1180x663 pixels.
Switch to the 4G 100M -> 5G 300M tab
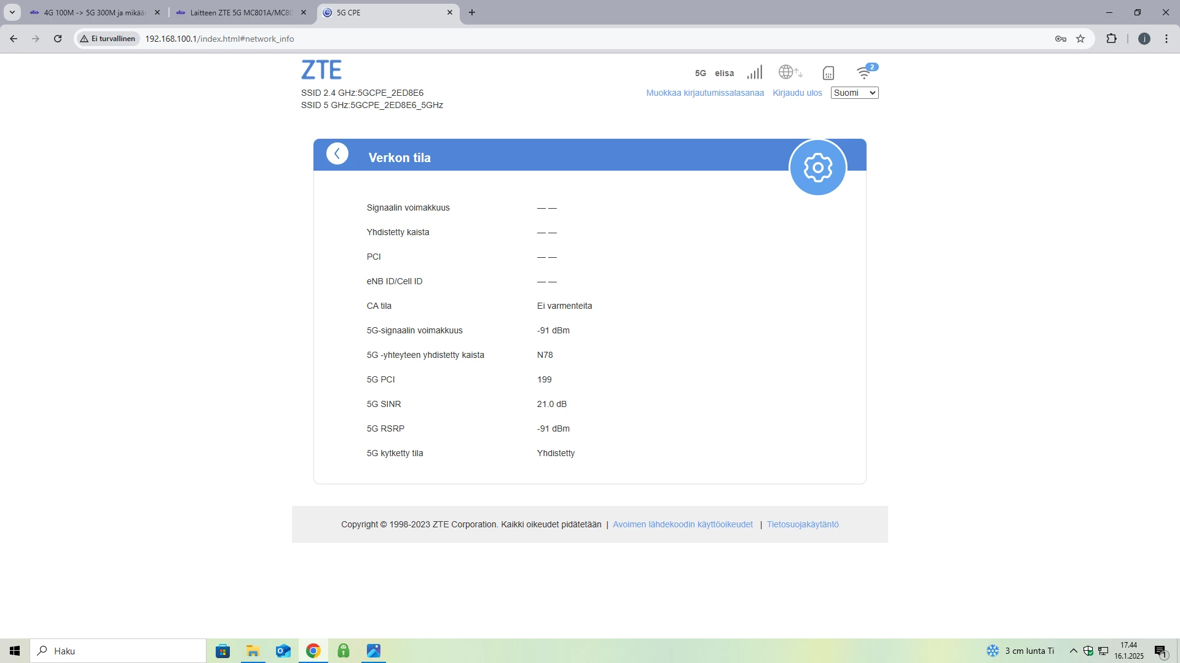pyautogui.click(x=92, y=12)
